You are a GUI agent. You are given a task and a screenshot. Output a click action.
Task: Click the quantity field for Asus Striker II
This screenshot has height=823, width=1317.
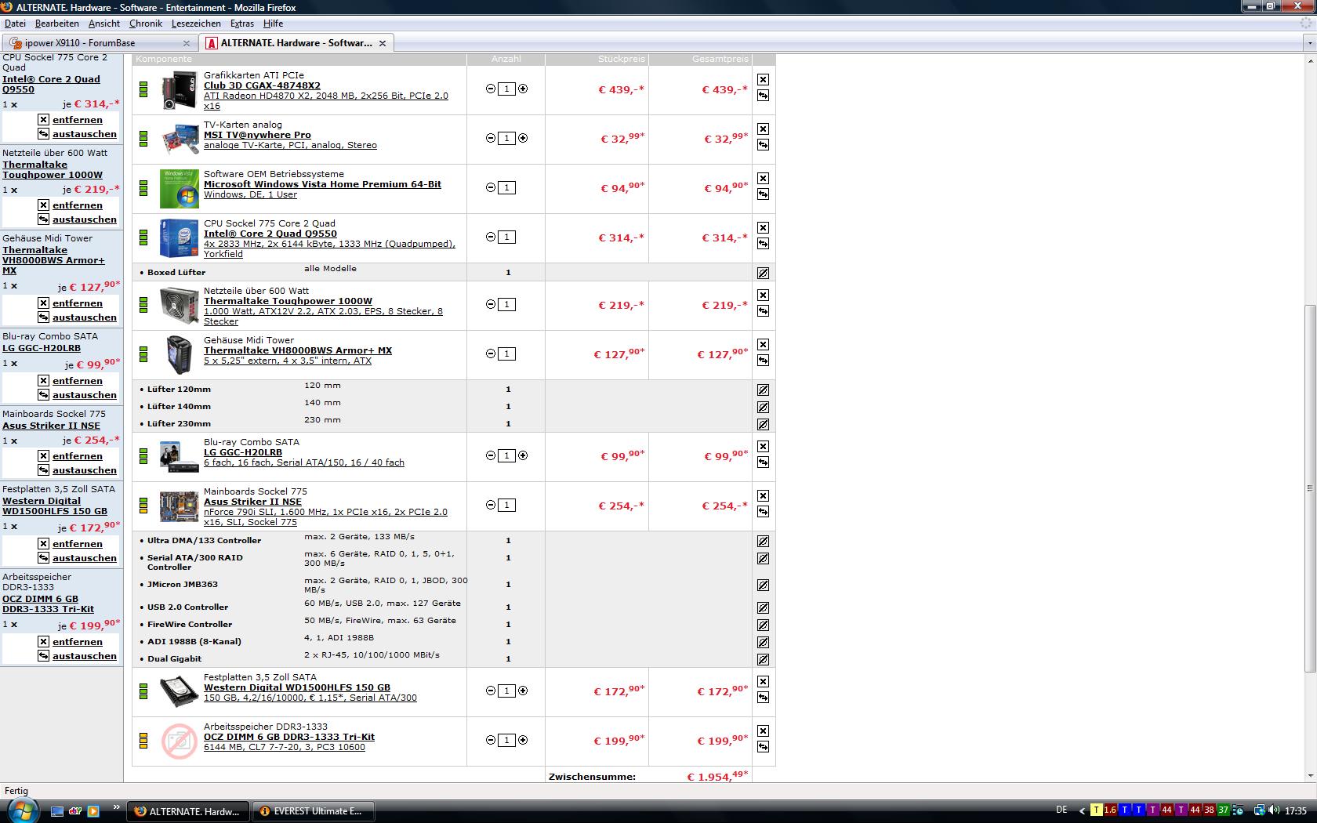pos(506,505)
